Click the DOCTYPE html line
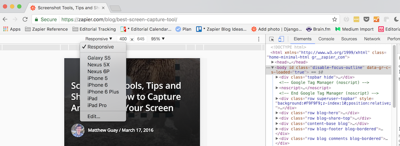The height and width of the screenshot is (146, 400). [x=288, y=47]
